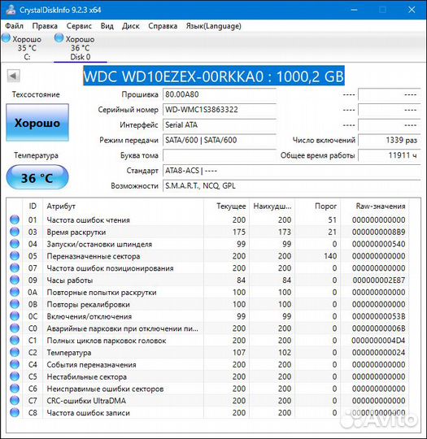Open the Справка menu
Viewport: 427px width, 439px height.
click(163, 26)
